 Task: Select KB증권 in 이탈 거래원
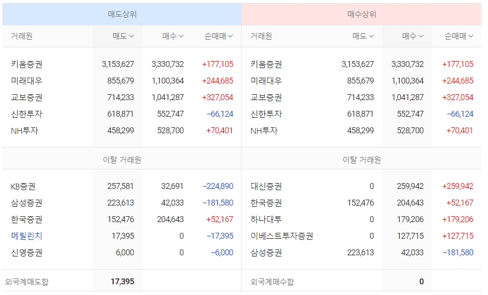(23, 186)
